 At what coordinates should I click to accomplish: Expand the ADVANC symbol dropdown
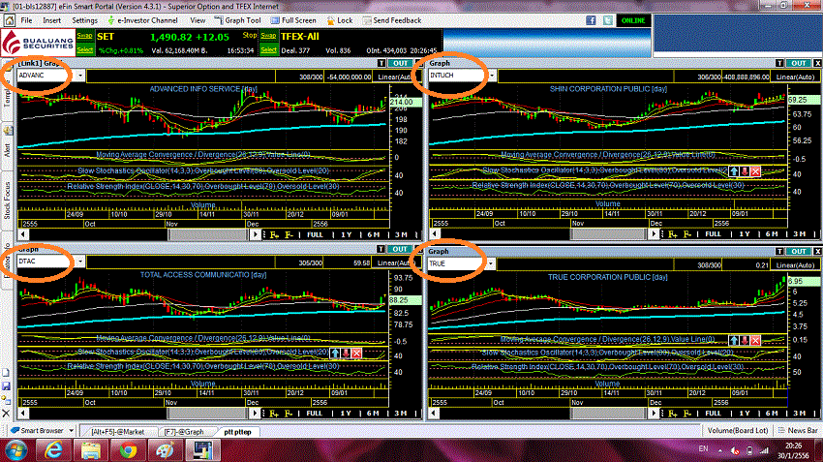click(x=79, y=76)
